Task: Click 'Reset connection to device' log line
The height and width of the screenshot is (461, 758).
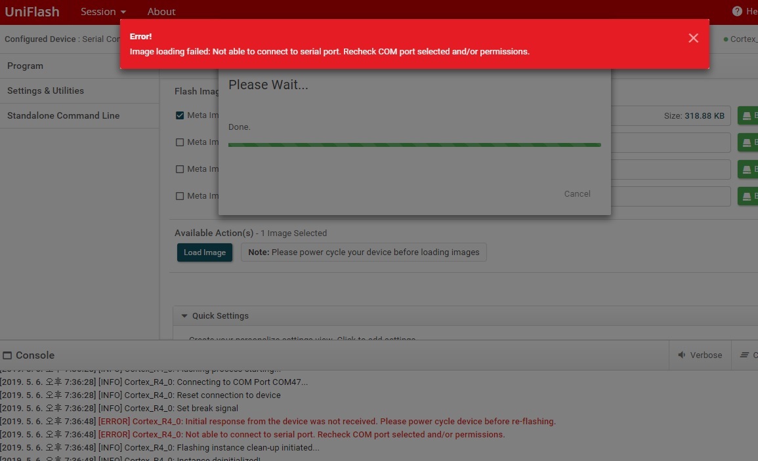Action: tap(140, 395)
